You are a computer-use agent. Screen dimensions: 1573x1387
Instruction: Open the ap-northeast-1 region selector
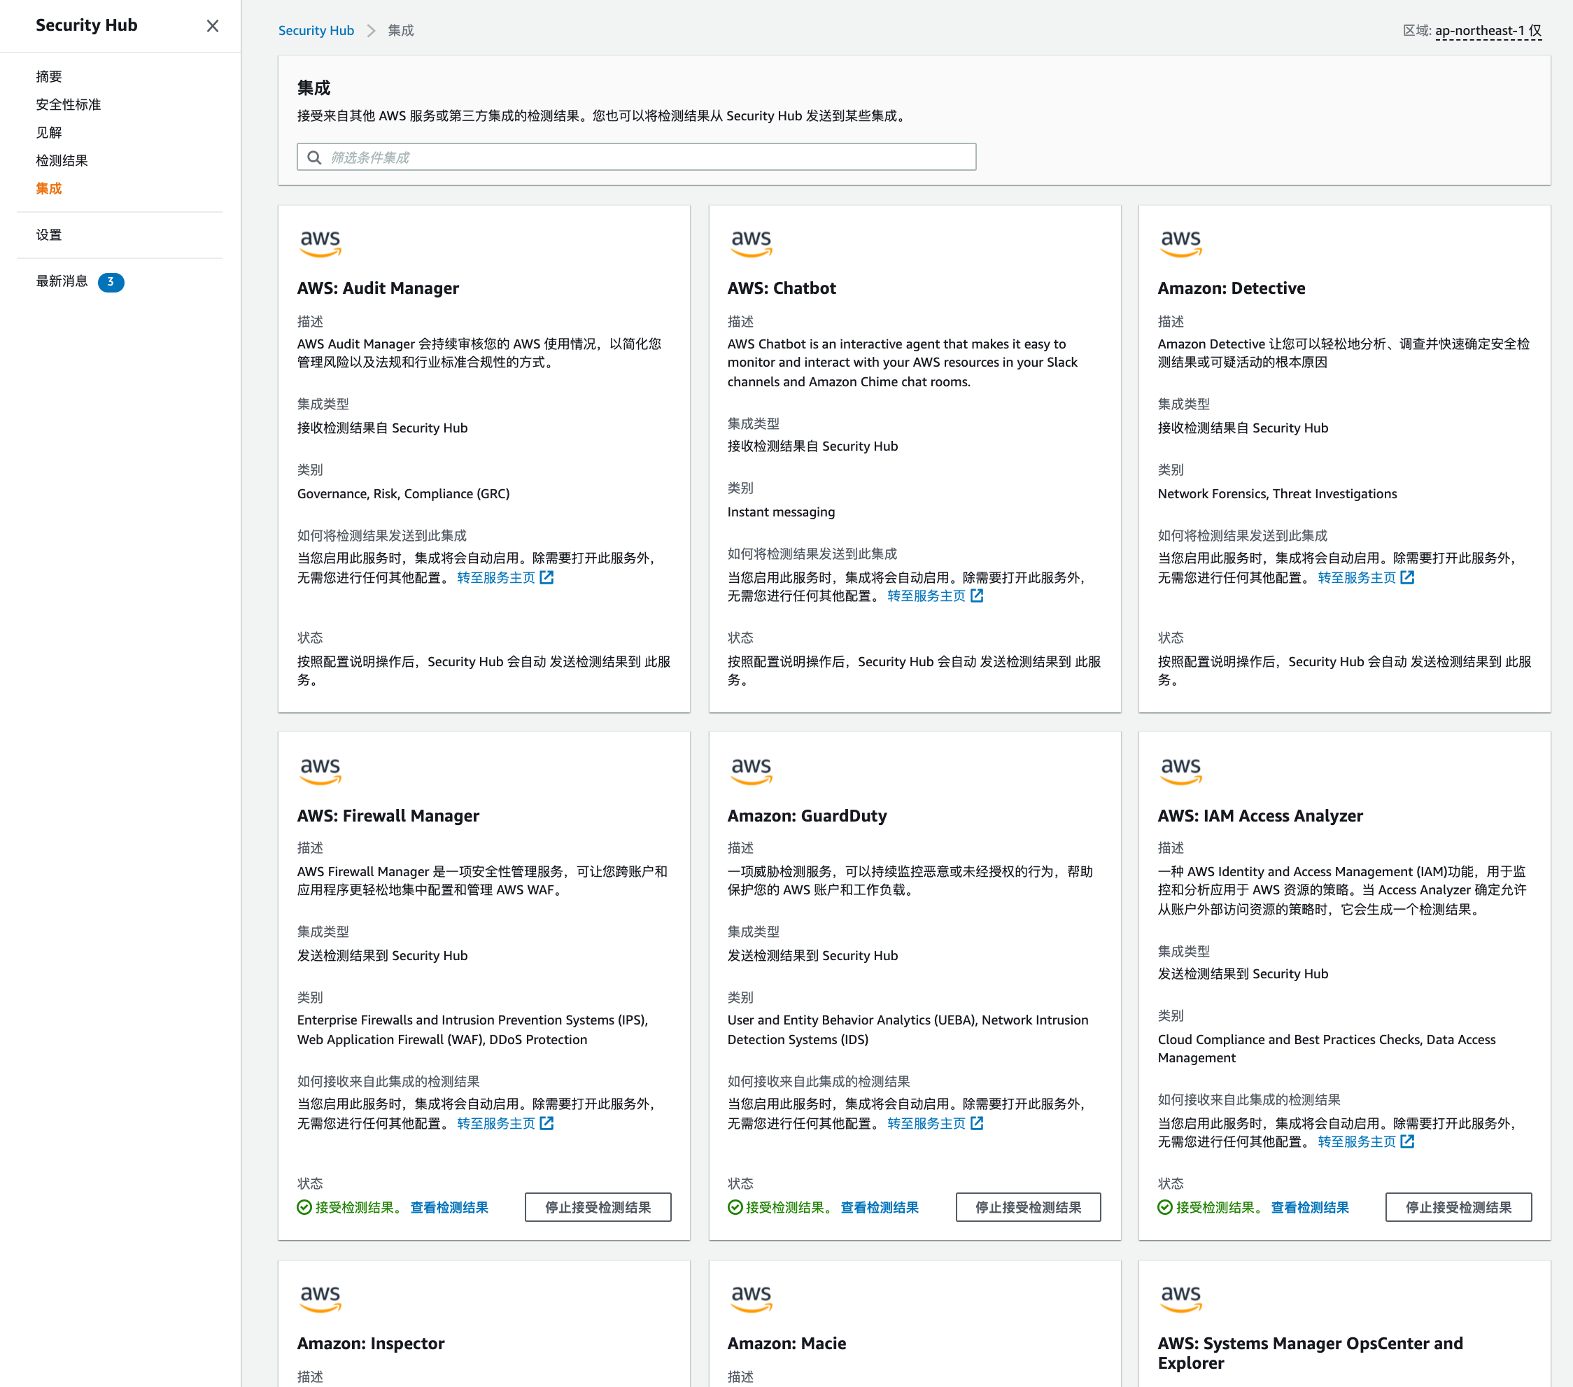click(x=1487, y=30)
